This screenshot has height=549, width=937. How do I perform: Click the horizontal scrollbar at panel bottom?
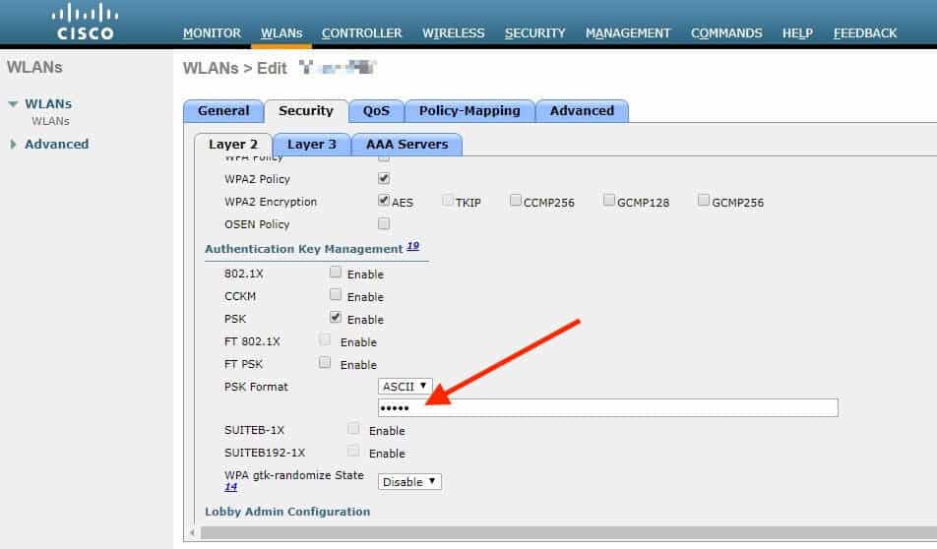(568, 533)
